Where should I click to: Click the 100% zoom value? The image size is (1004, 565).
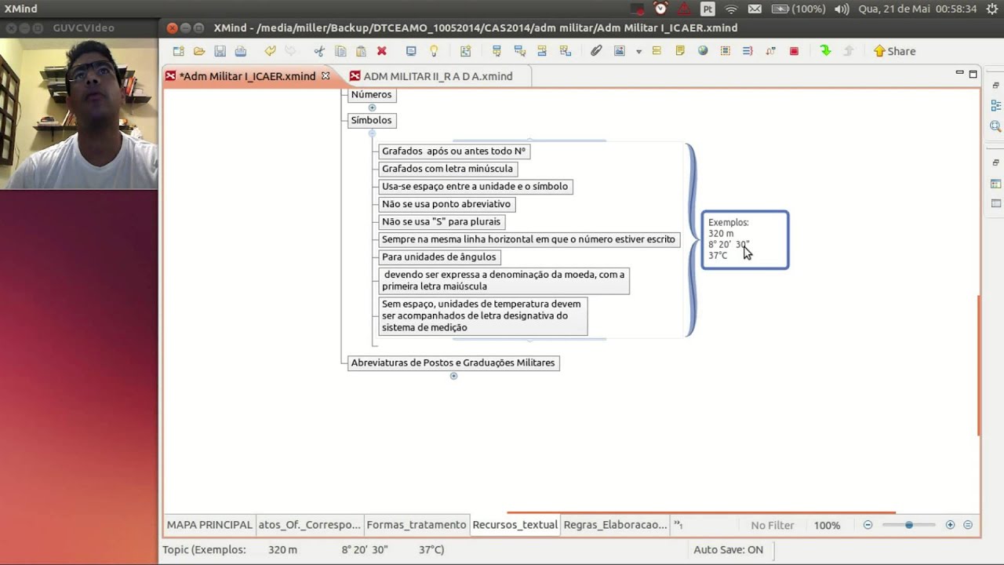827,525
